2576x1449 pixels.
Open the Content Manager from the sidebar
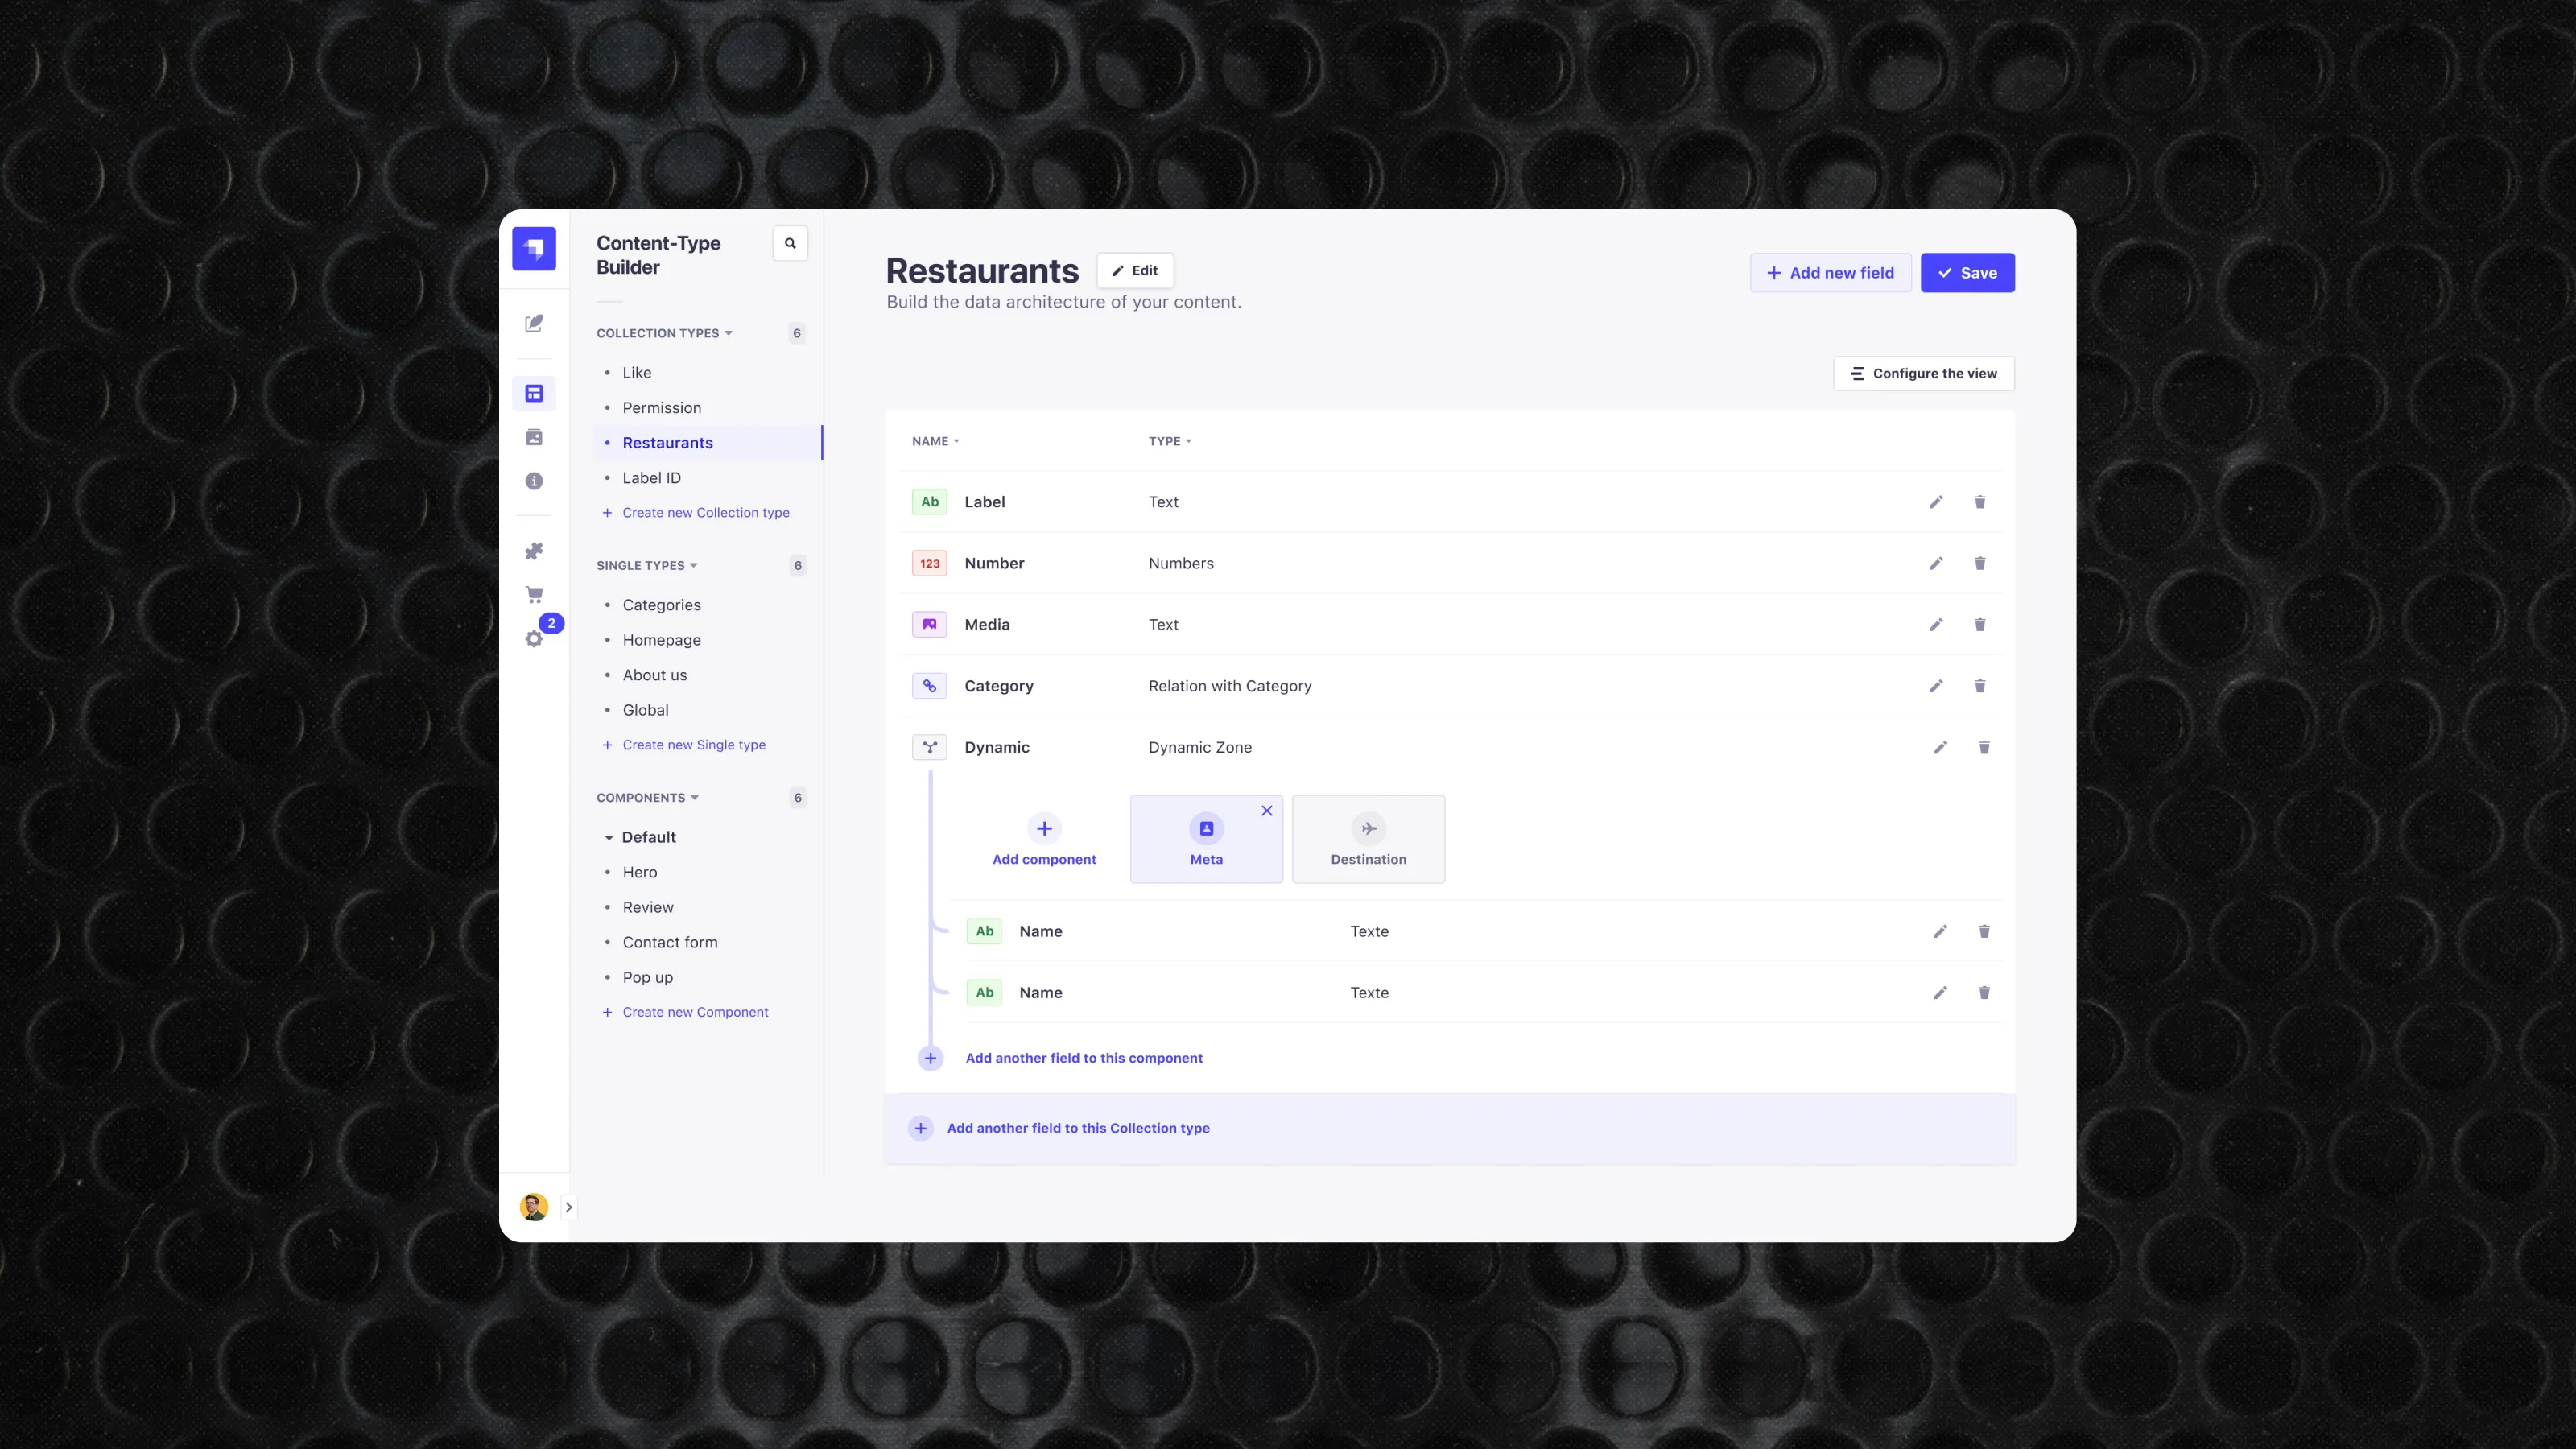coord(534,323)
